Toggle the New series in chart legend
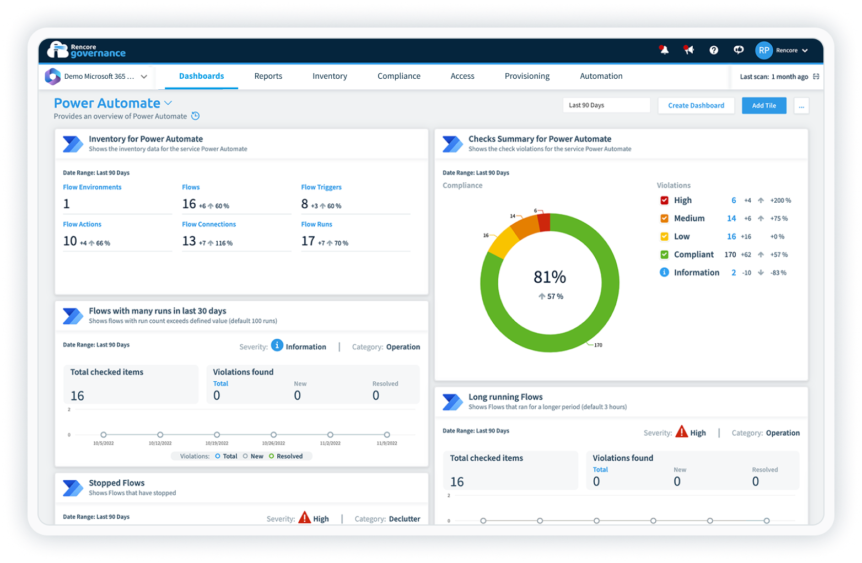Viewport: 862px width, 563px height. point(253,456)
